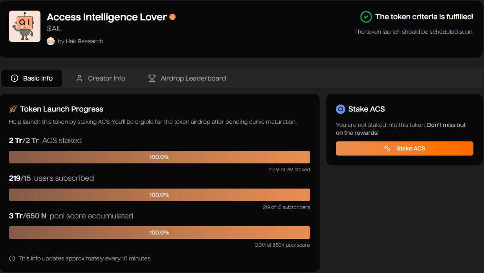Click the orange verified badge beside the token name
Viewport: 484px width, 273px height.
tap(172, 17)
